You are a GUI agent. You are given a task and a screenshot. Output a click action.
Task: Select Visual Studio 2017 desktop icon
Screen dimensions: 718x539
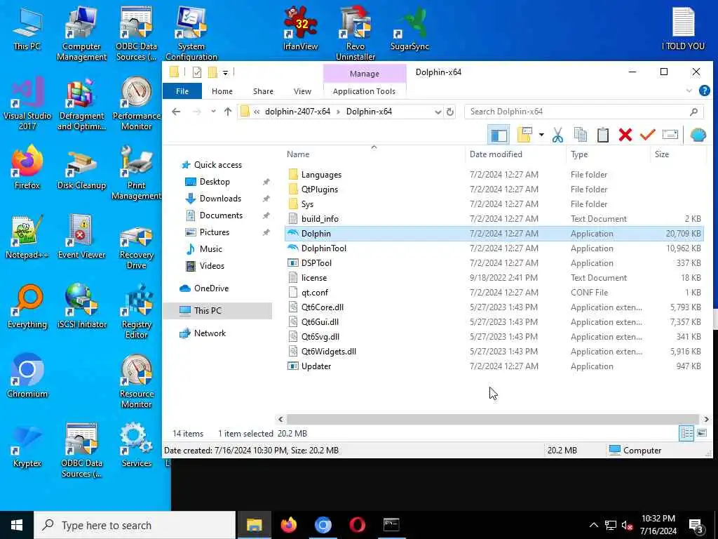(x=27, y=103)
